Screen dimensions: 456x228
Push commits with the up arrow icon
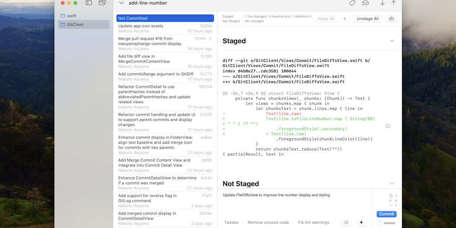[x=394, y=3]
